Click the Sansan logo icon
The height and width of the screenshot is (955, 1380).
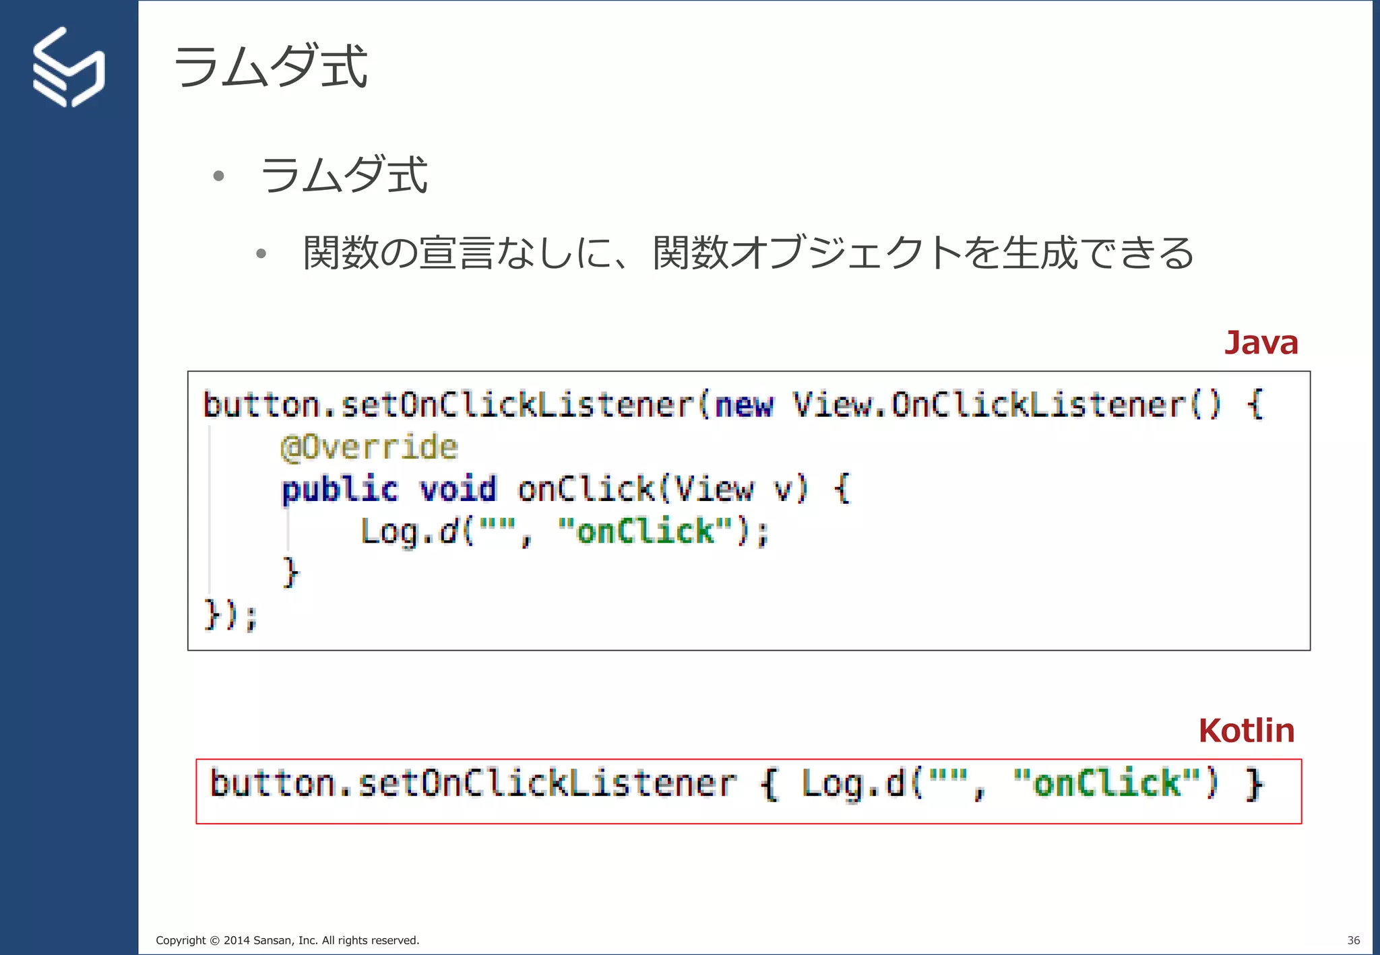coord(68,67)
